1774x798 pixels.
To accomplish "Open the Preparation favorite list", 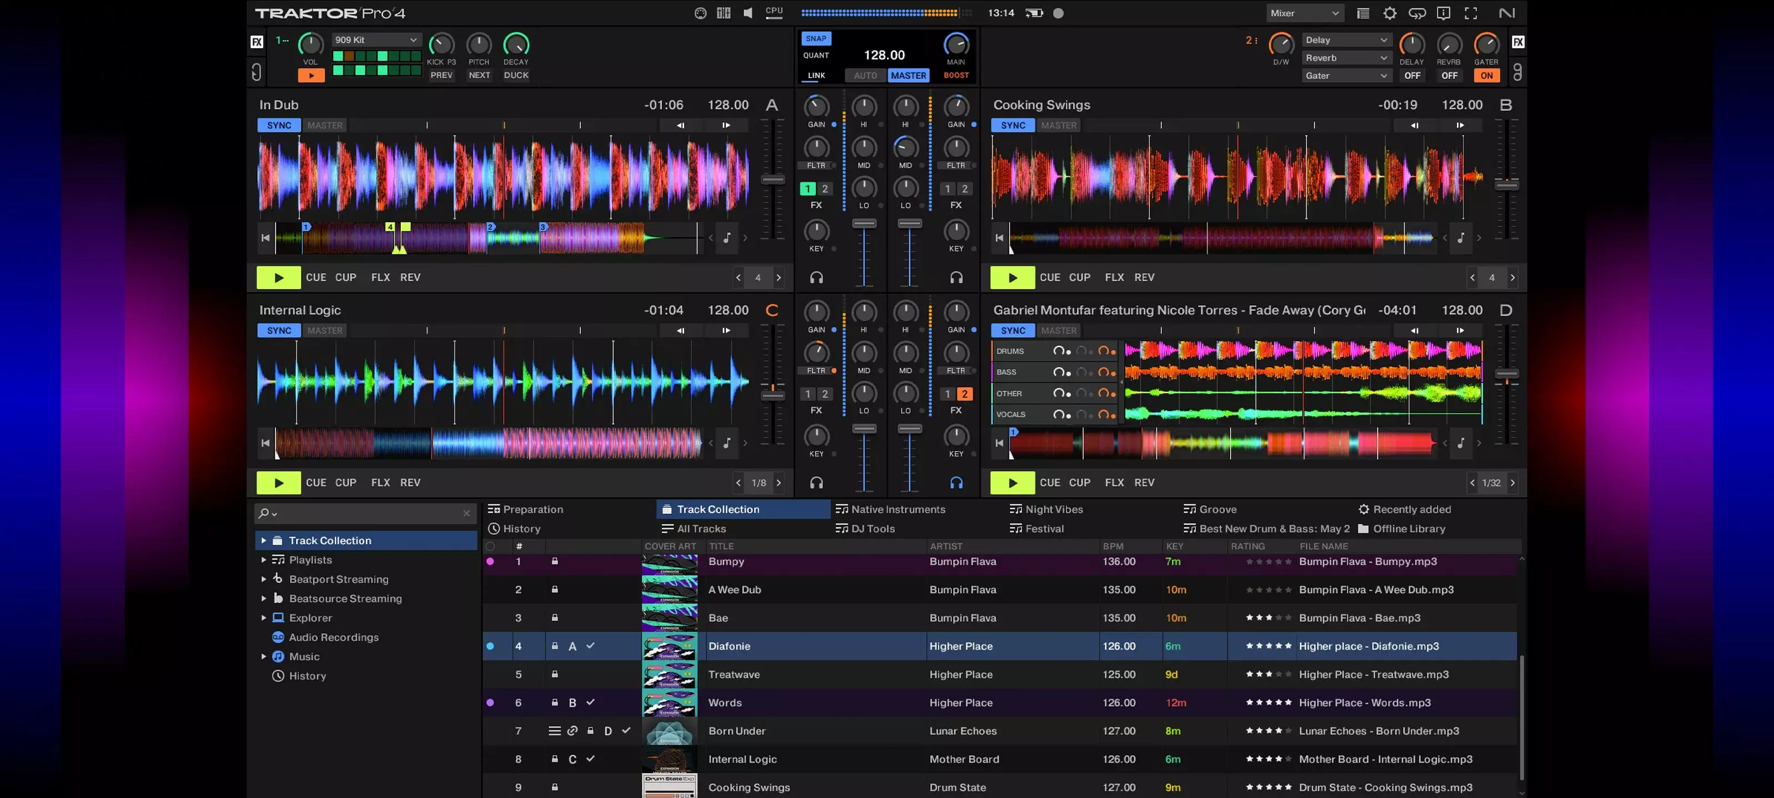I will (532, 509).
